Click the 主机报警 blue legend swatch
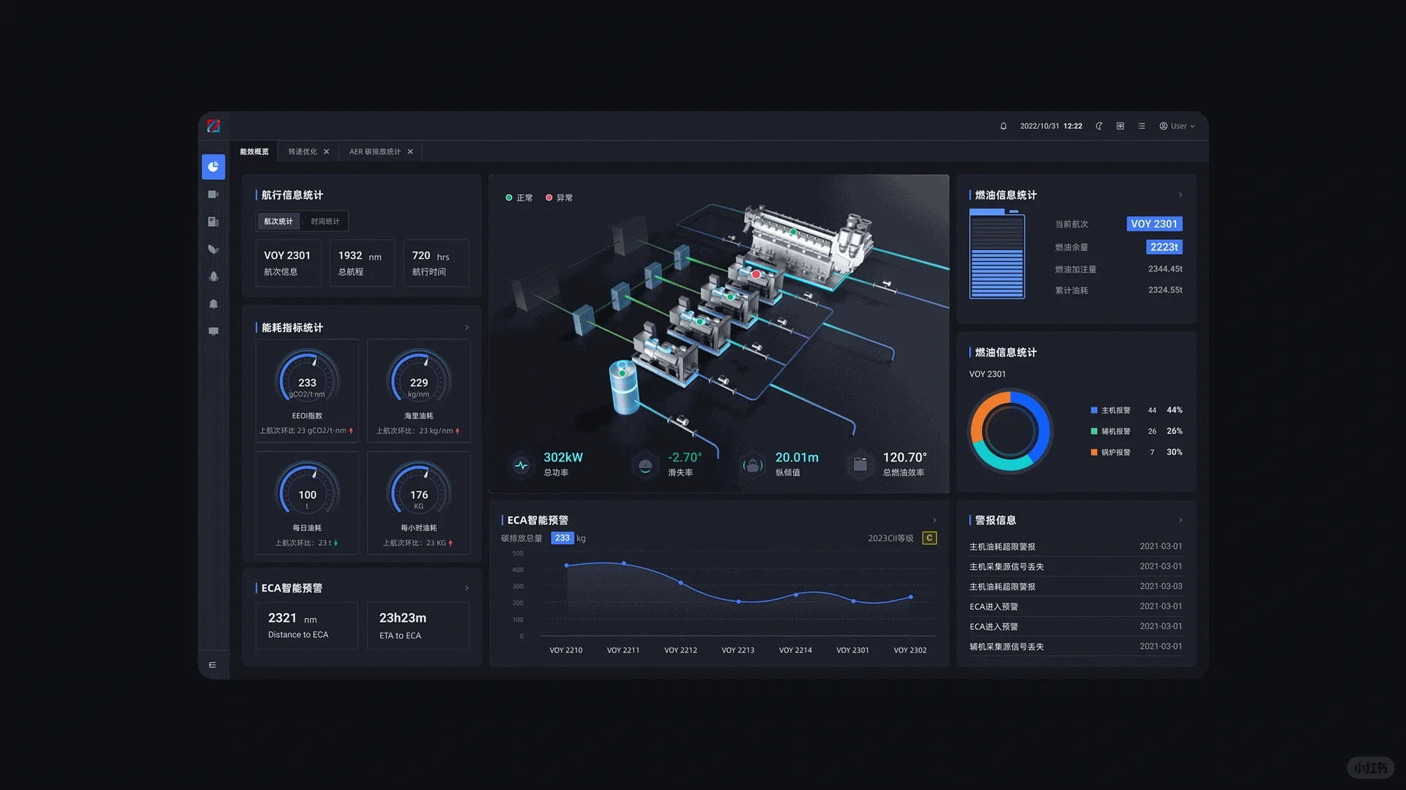 [x=1094, y=410]
